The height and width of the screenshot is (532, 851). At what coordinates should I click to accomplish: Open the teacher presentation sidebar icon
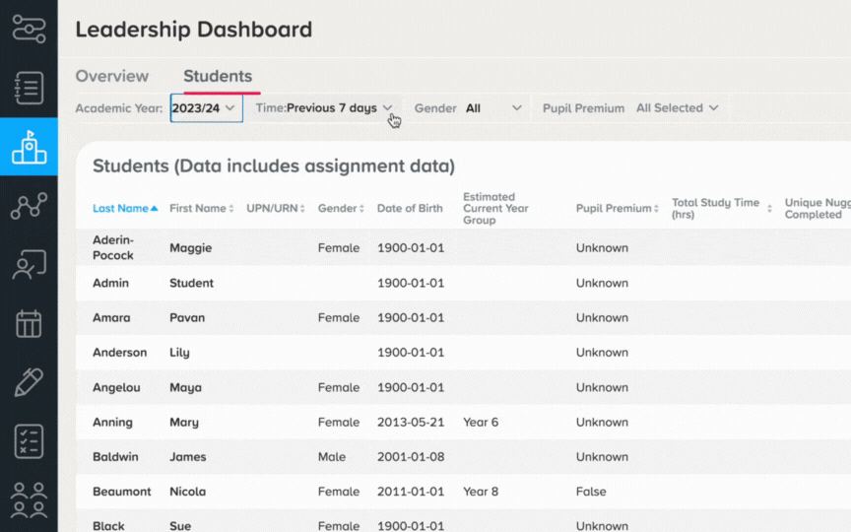click(29, 265)
